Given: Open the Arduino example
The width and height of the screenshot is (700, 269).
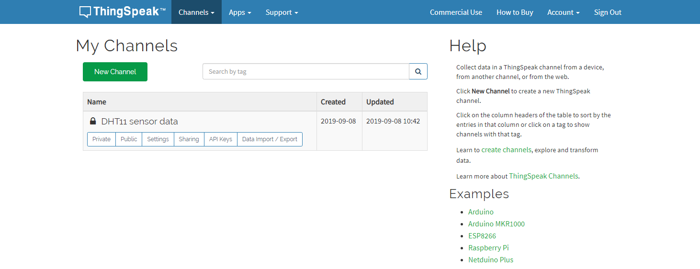Looking at the screenshot, I should pos(481,212).
